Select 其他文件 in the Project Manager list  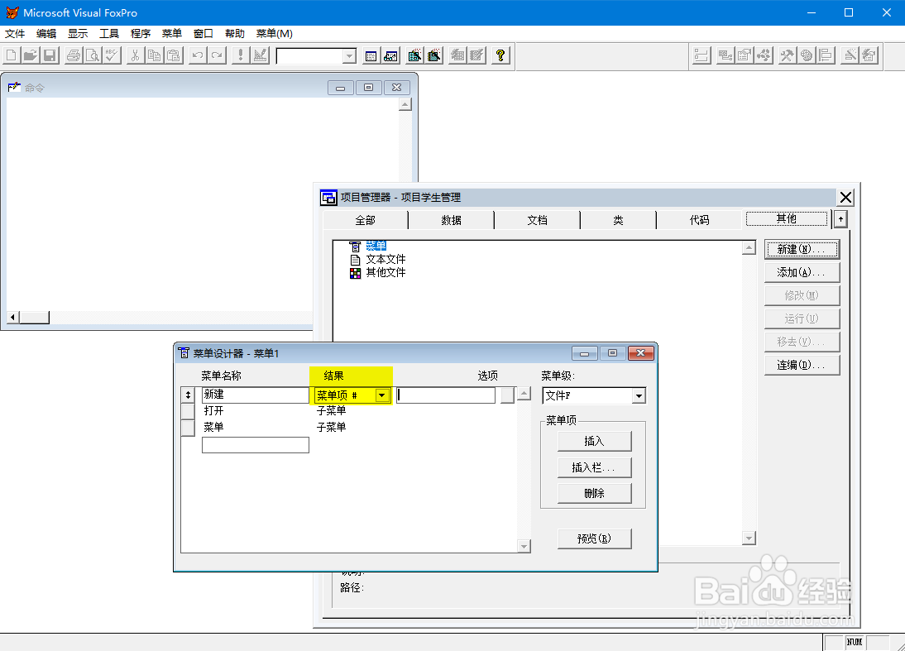[385, 272]
